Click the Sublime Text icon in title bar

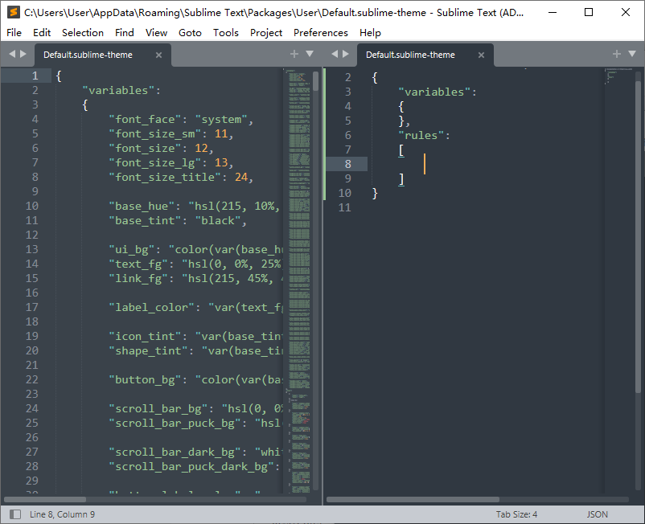coord(11,12)
